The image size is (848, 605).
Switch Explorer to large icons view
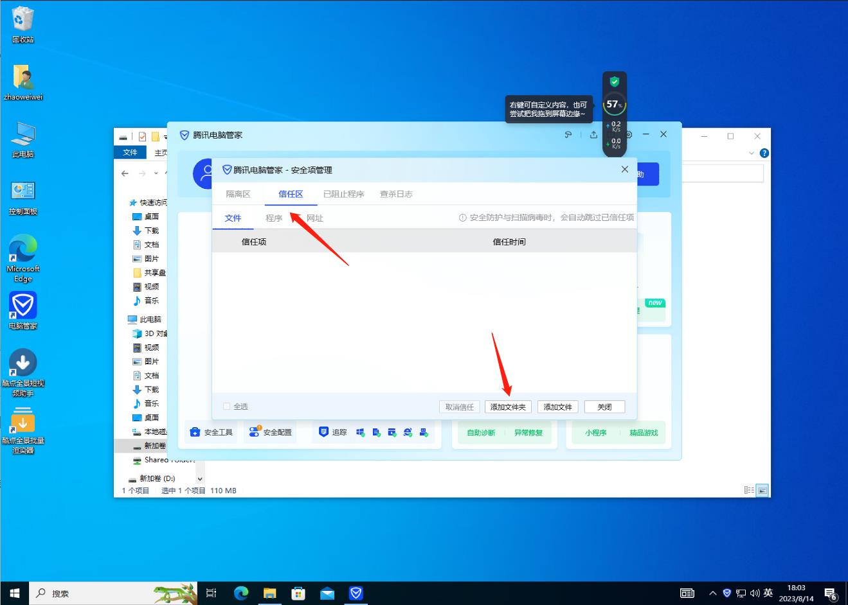pos(762,490)
